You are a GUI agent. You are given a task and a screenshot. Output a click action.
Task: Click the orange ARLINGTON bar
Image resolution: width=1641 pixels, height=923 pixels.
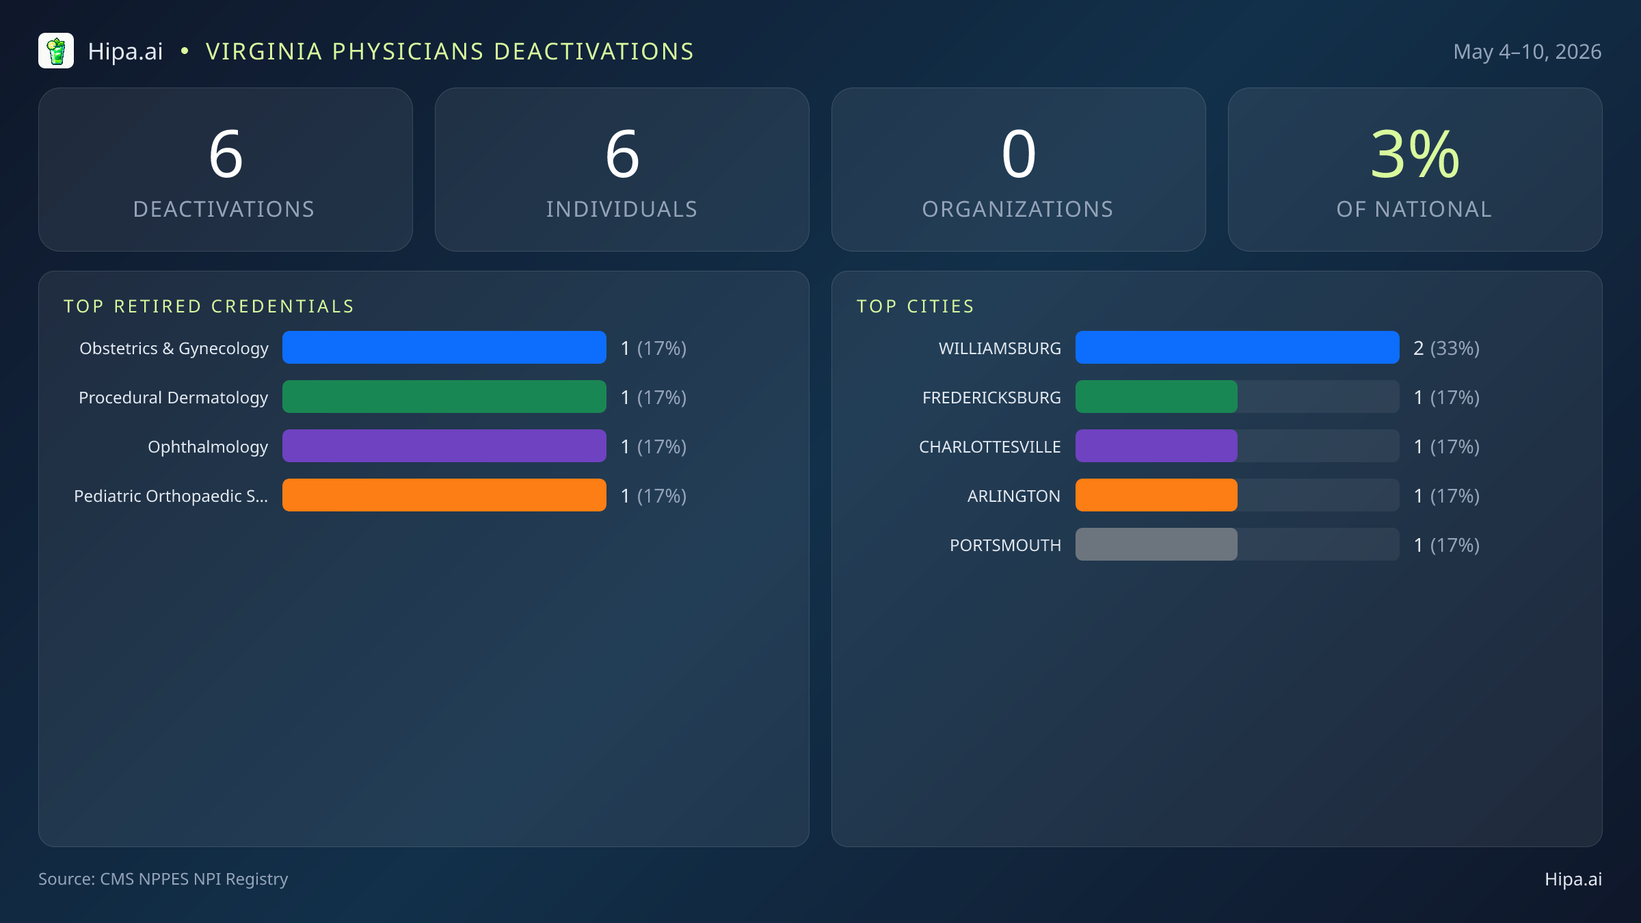pyautogui.click(x=1156, y=495)
